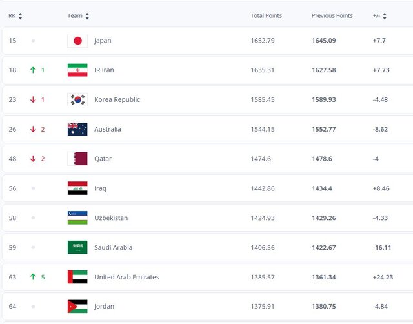Click the Saudi Arabia flag icon
Viewport: 413px width, 324px height.
click(x=77, y=247)
